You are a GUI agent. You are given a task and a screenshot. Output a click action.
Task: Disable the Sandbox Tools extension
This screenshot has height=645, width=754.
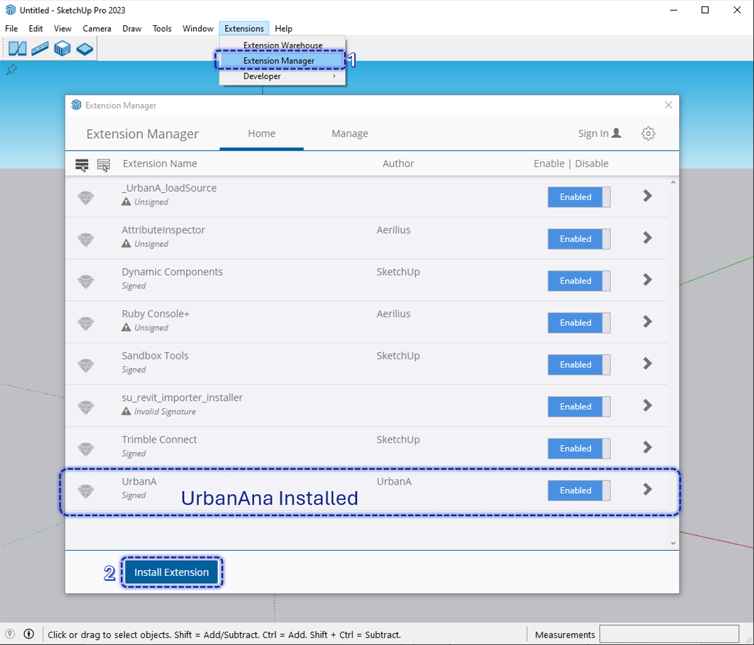pos(579,364)
